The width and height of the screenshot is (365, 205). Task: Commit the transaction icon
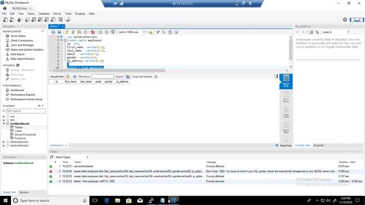point(100,32)
